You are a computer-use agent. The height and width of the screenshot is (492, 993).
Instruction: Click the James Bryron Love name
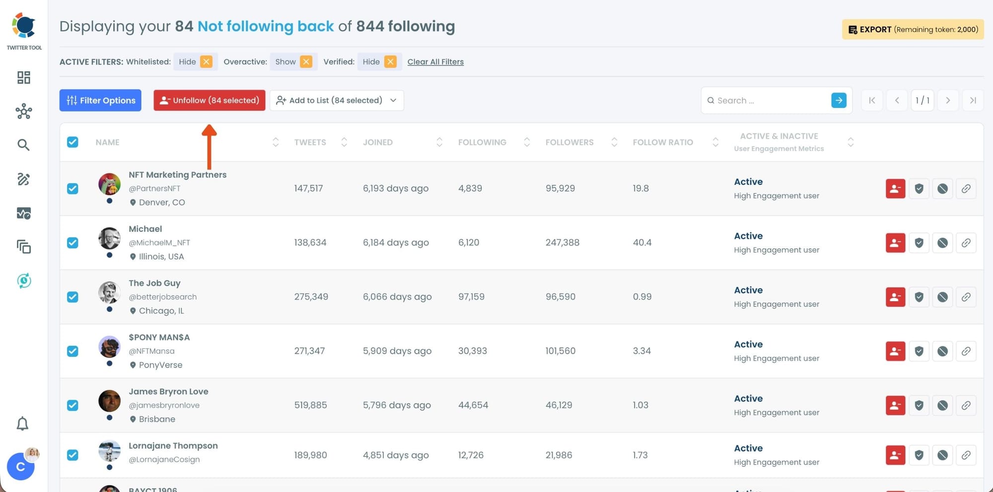click(x=168, y=391)
